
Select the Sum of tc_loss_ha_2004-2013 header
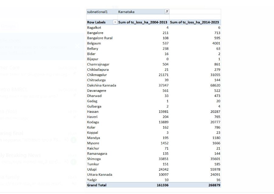(x=143, y=23)
